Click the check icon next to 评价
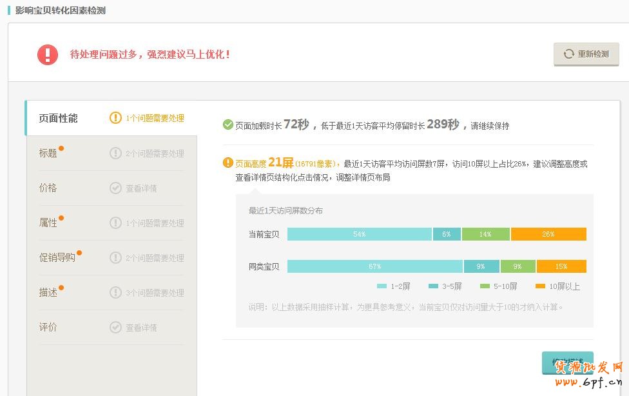The image size is (629, 396). (x=115, y=328)
